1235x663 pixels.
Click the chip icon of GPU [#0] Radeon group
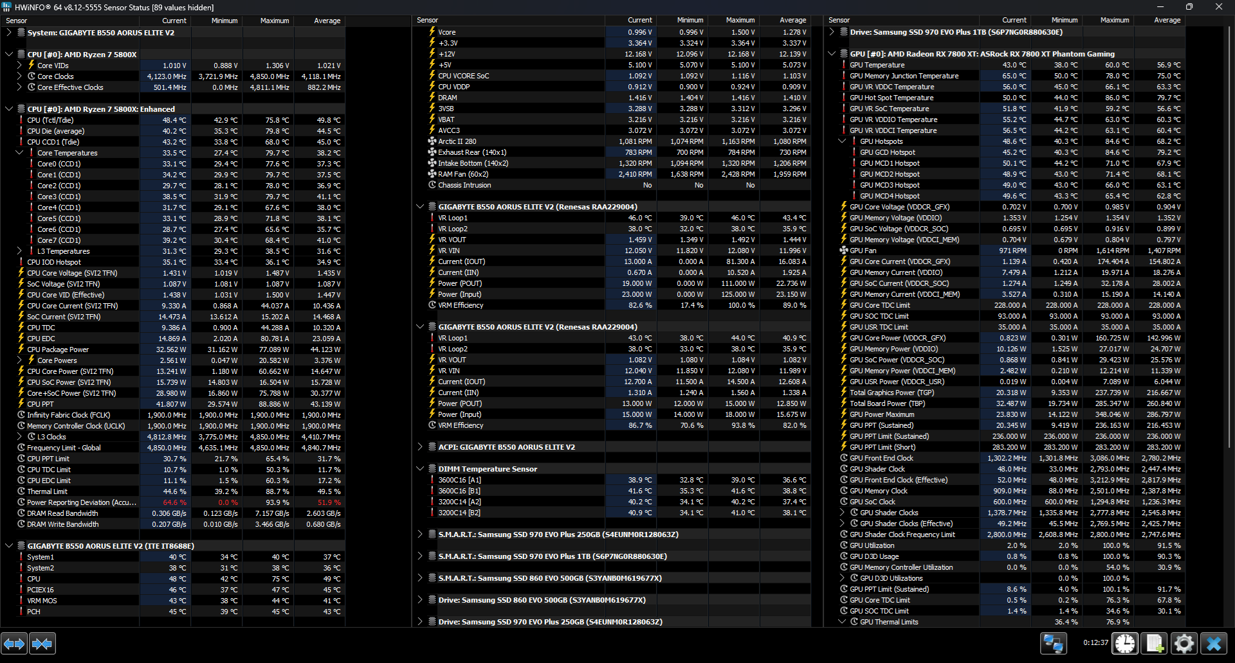coord(844,54)
